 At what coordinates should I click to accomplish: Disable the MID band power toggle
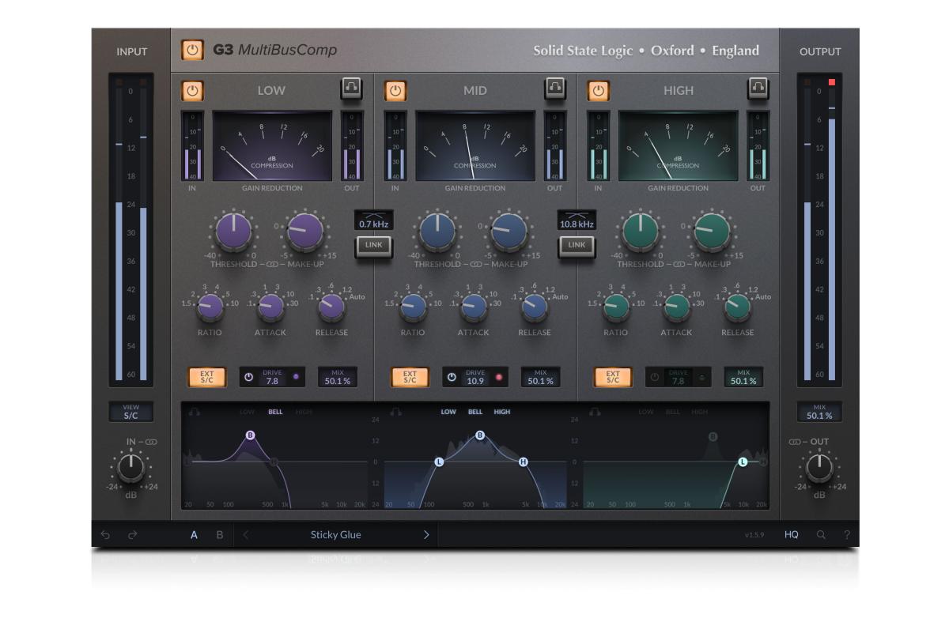(x=395, y=91)
